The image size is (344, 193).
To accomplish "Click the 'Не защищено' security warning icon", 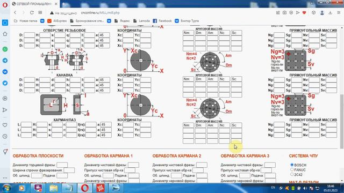I will [x=52, y=13].
